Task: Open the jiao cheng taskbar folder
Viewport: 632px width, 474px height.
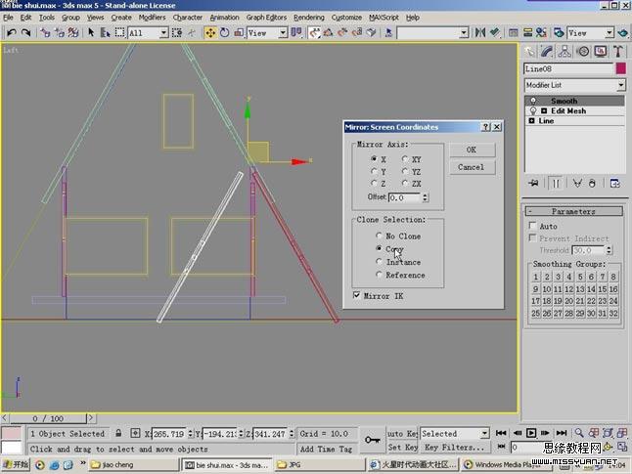Action: 133,465
